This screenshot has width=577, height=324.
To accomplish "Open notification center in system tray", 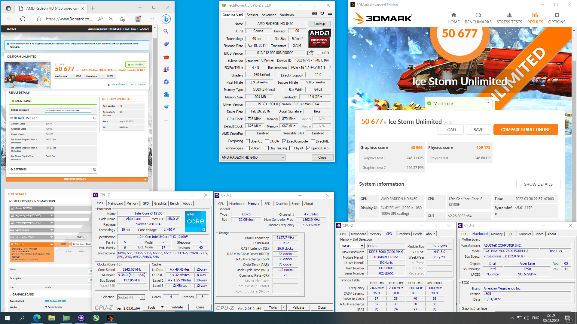I will 568,318.
